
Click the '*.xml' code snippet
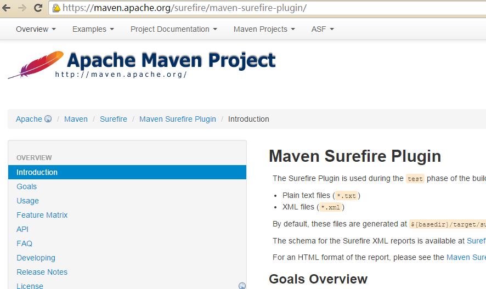click(x=330, y=207)
